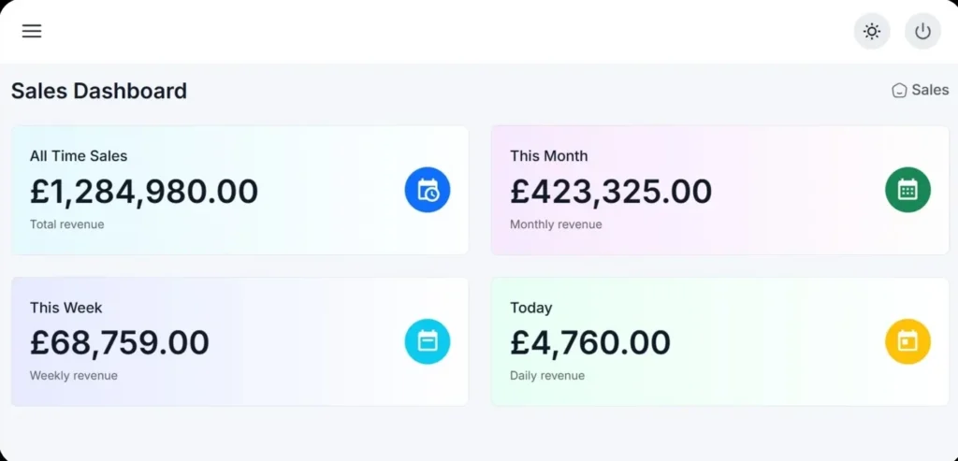Open the Sales breadcrumb link

click(x=930, y=90)
